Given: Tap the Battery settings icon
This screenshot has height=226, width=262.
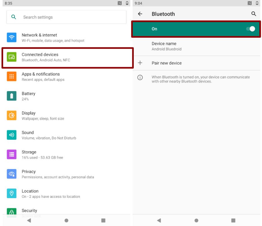Looking at the screenshot, I should [12, 96].
